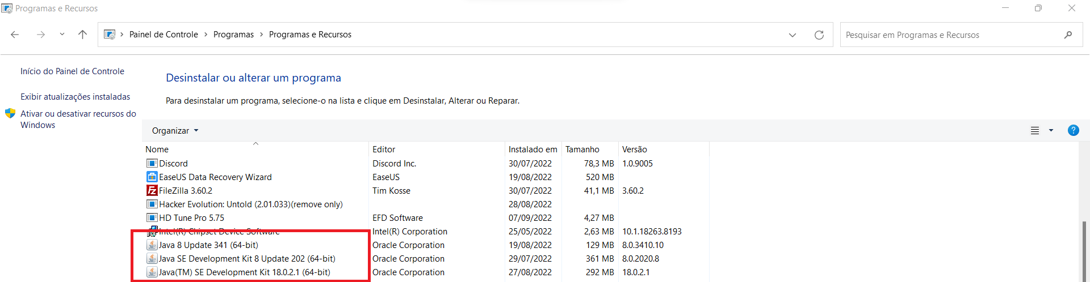Click the Discord program icon
Screen dimensions: 1090x282
[152, 164]
